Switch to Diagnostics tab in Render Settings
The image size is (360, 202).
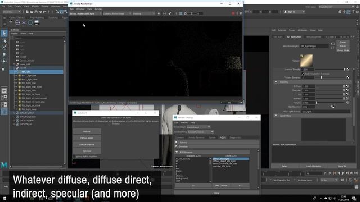(235, 137)
